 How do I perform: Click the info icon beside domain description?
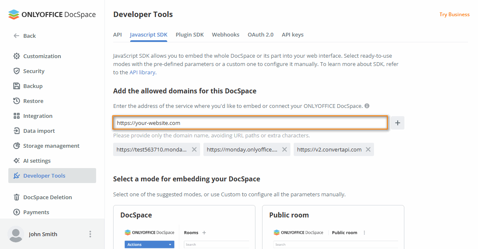tap(367, 106)
